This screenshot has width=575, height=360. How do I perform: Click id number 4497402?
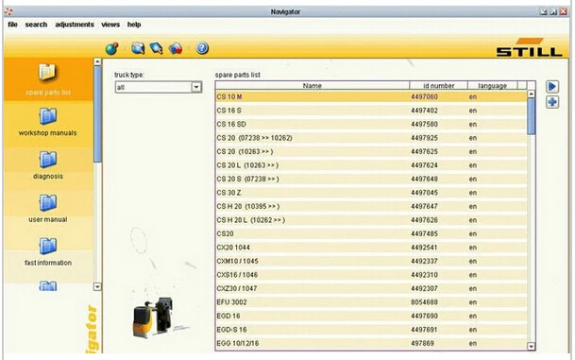(x=424, y=111)
